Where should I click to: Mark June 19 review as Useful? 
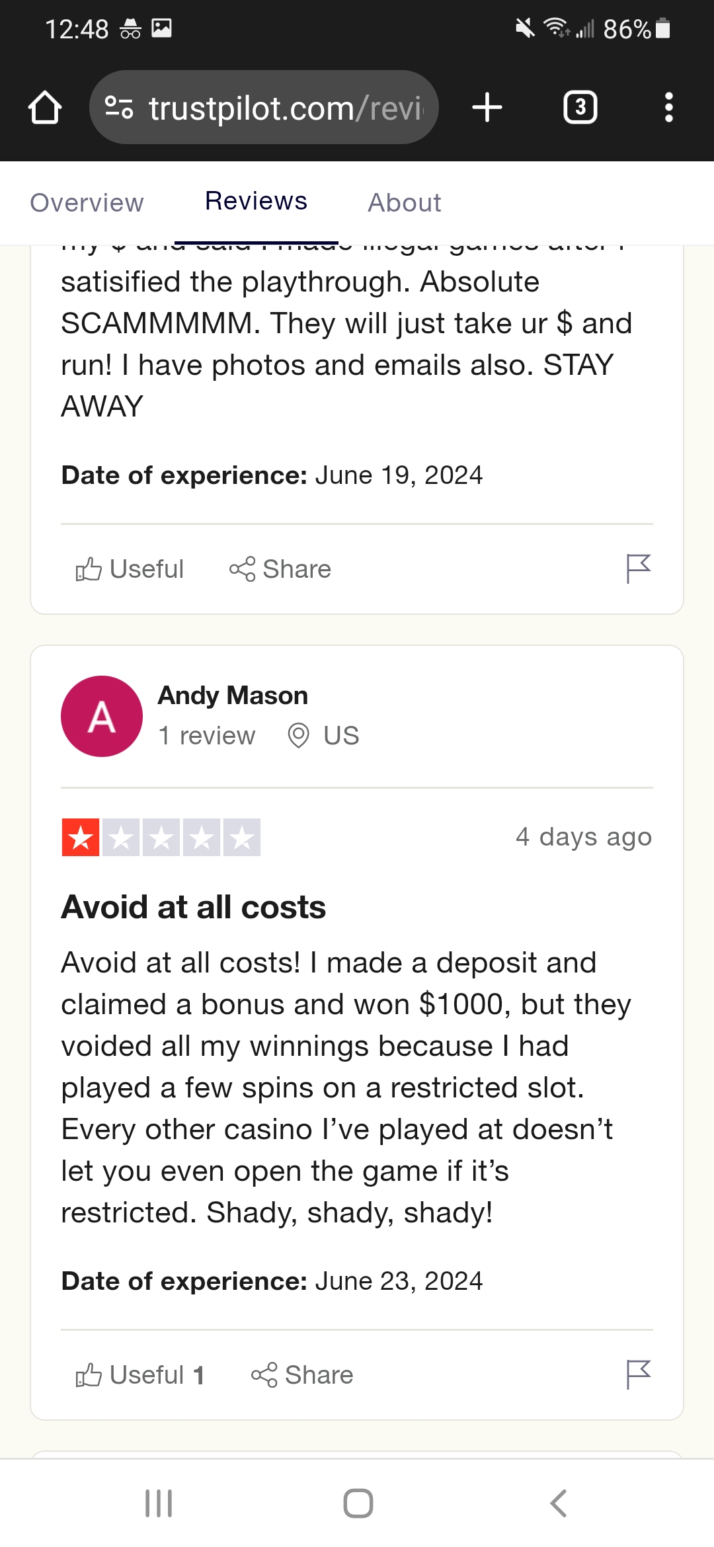point(130,569)
